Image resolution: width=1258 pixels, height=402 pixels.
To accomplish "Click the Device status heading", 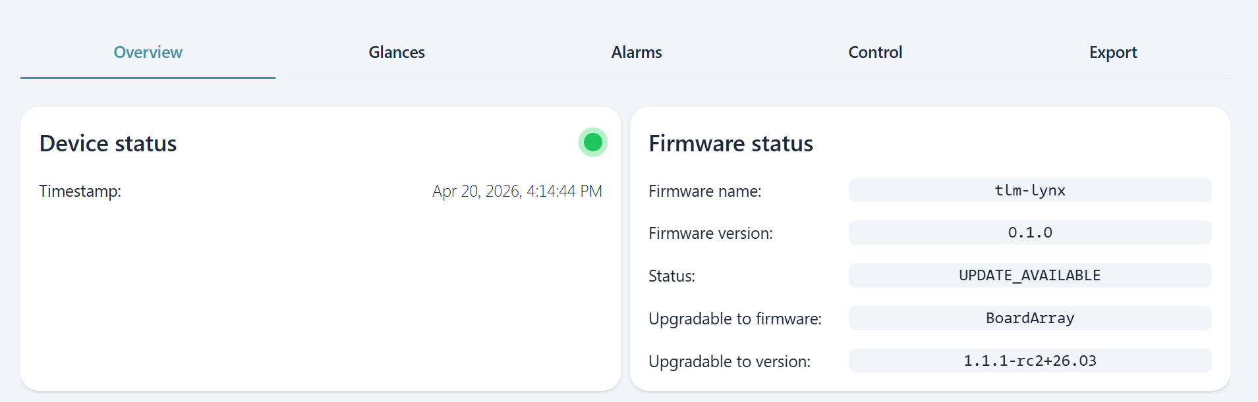I will (x=108, y=143).
